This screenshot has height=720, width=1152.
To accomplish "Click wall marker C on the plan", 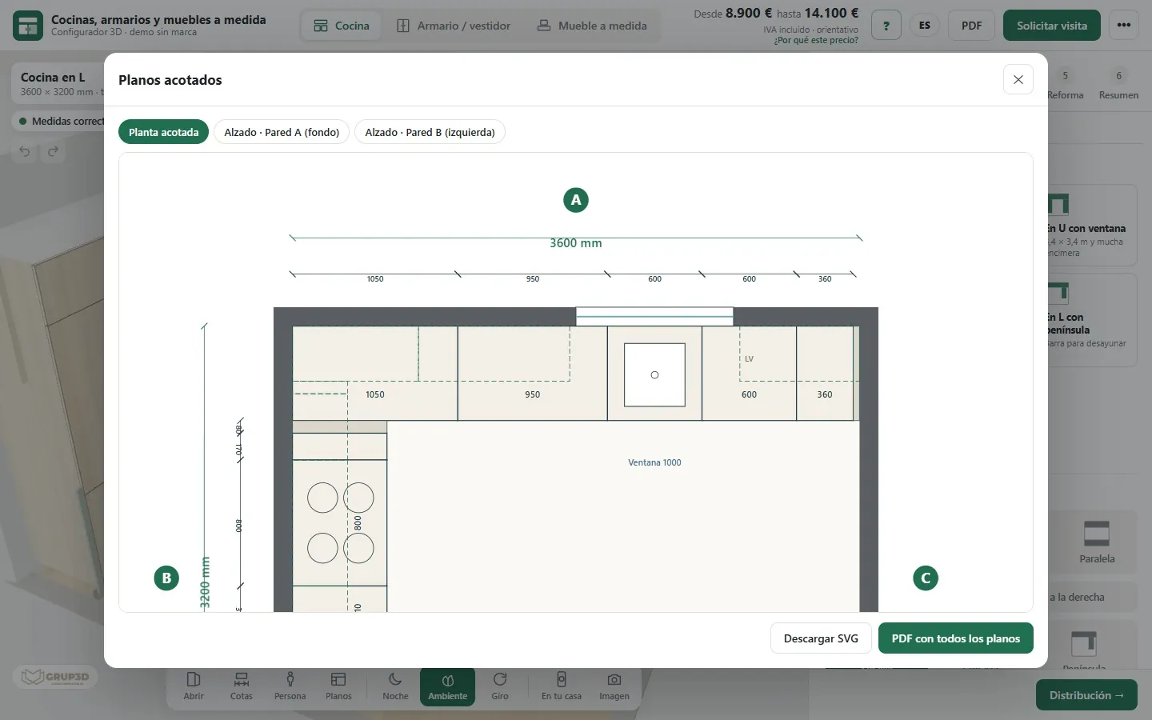I will point(926,578).
